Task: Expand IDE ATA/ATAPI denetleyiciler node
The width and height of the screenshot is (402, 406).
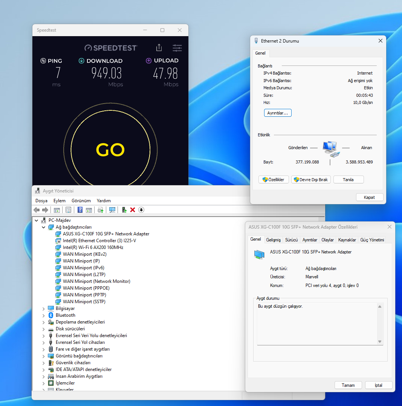Action: tap(44, 369)
